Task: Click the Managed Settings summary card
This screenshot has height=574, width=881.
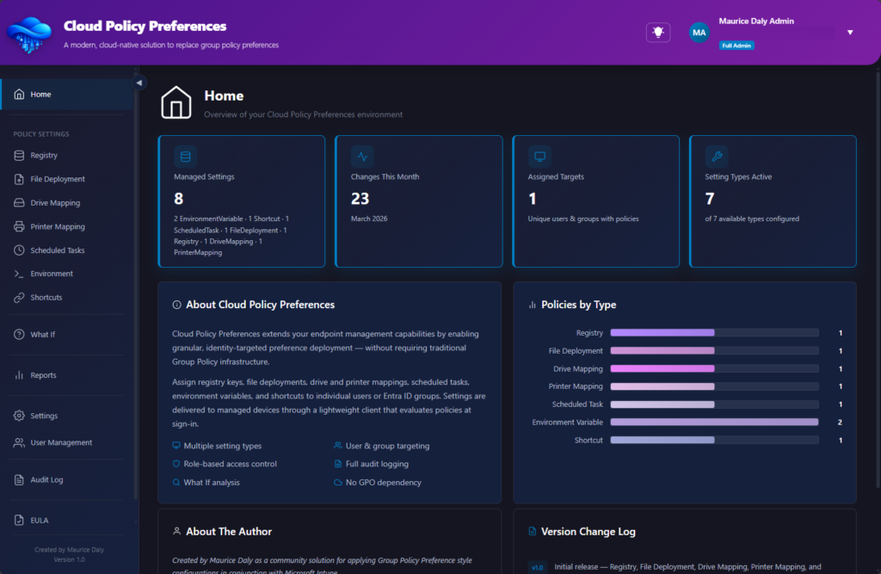Action: pyautogui.click(x=242, y=201)
